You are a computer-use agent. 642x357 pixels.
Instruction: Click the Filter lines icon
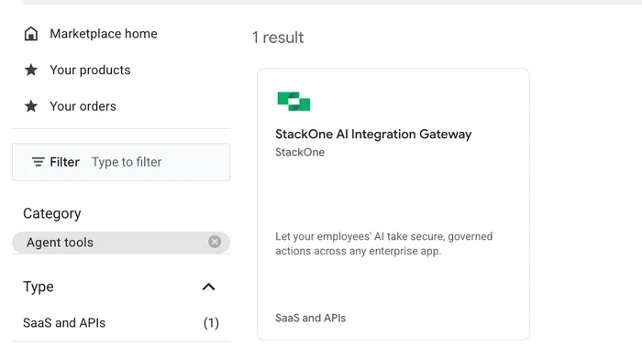coord(39,162)
